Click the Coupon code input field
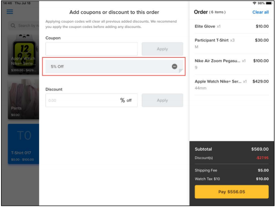The height and width of the screenshot is (207, 275). coord(91,49)
